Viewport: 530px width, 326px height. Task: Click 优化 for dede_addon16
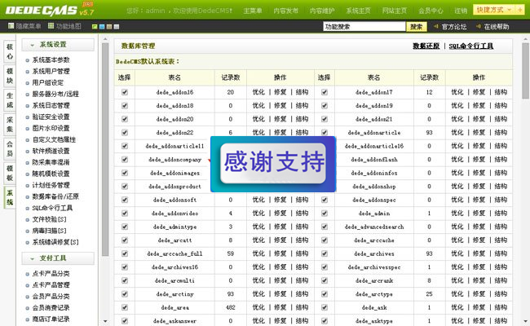point(258,92)
